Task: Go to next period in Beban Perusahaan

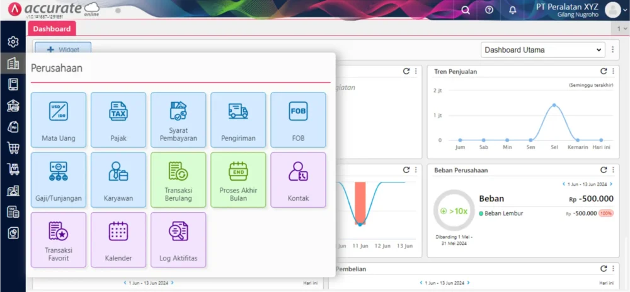Action: pyautogui.click(x=611, y=184)
